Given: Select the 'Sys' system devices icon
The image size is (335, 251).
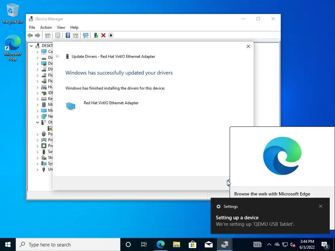Looking at the screenshot, I should coord(44,163).
